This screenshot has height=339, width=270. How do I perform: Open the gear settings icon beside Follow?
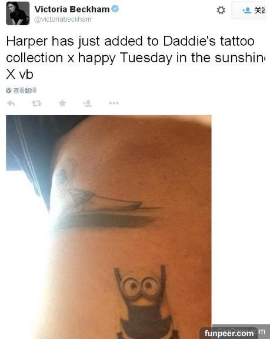221,10
